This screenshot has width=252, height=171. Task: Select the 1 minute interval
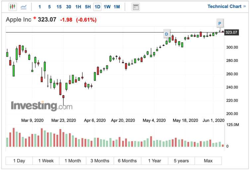pyautogui.click(x=40, y=7)
